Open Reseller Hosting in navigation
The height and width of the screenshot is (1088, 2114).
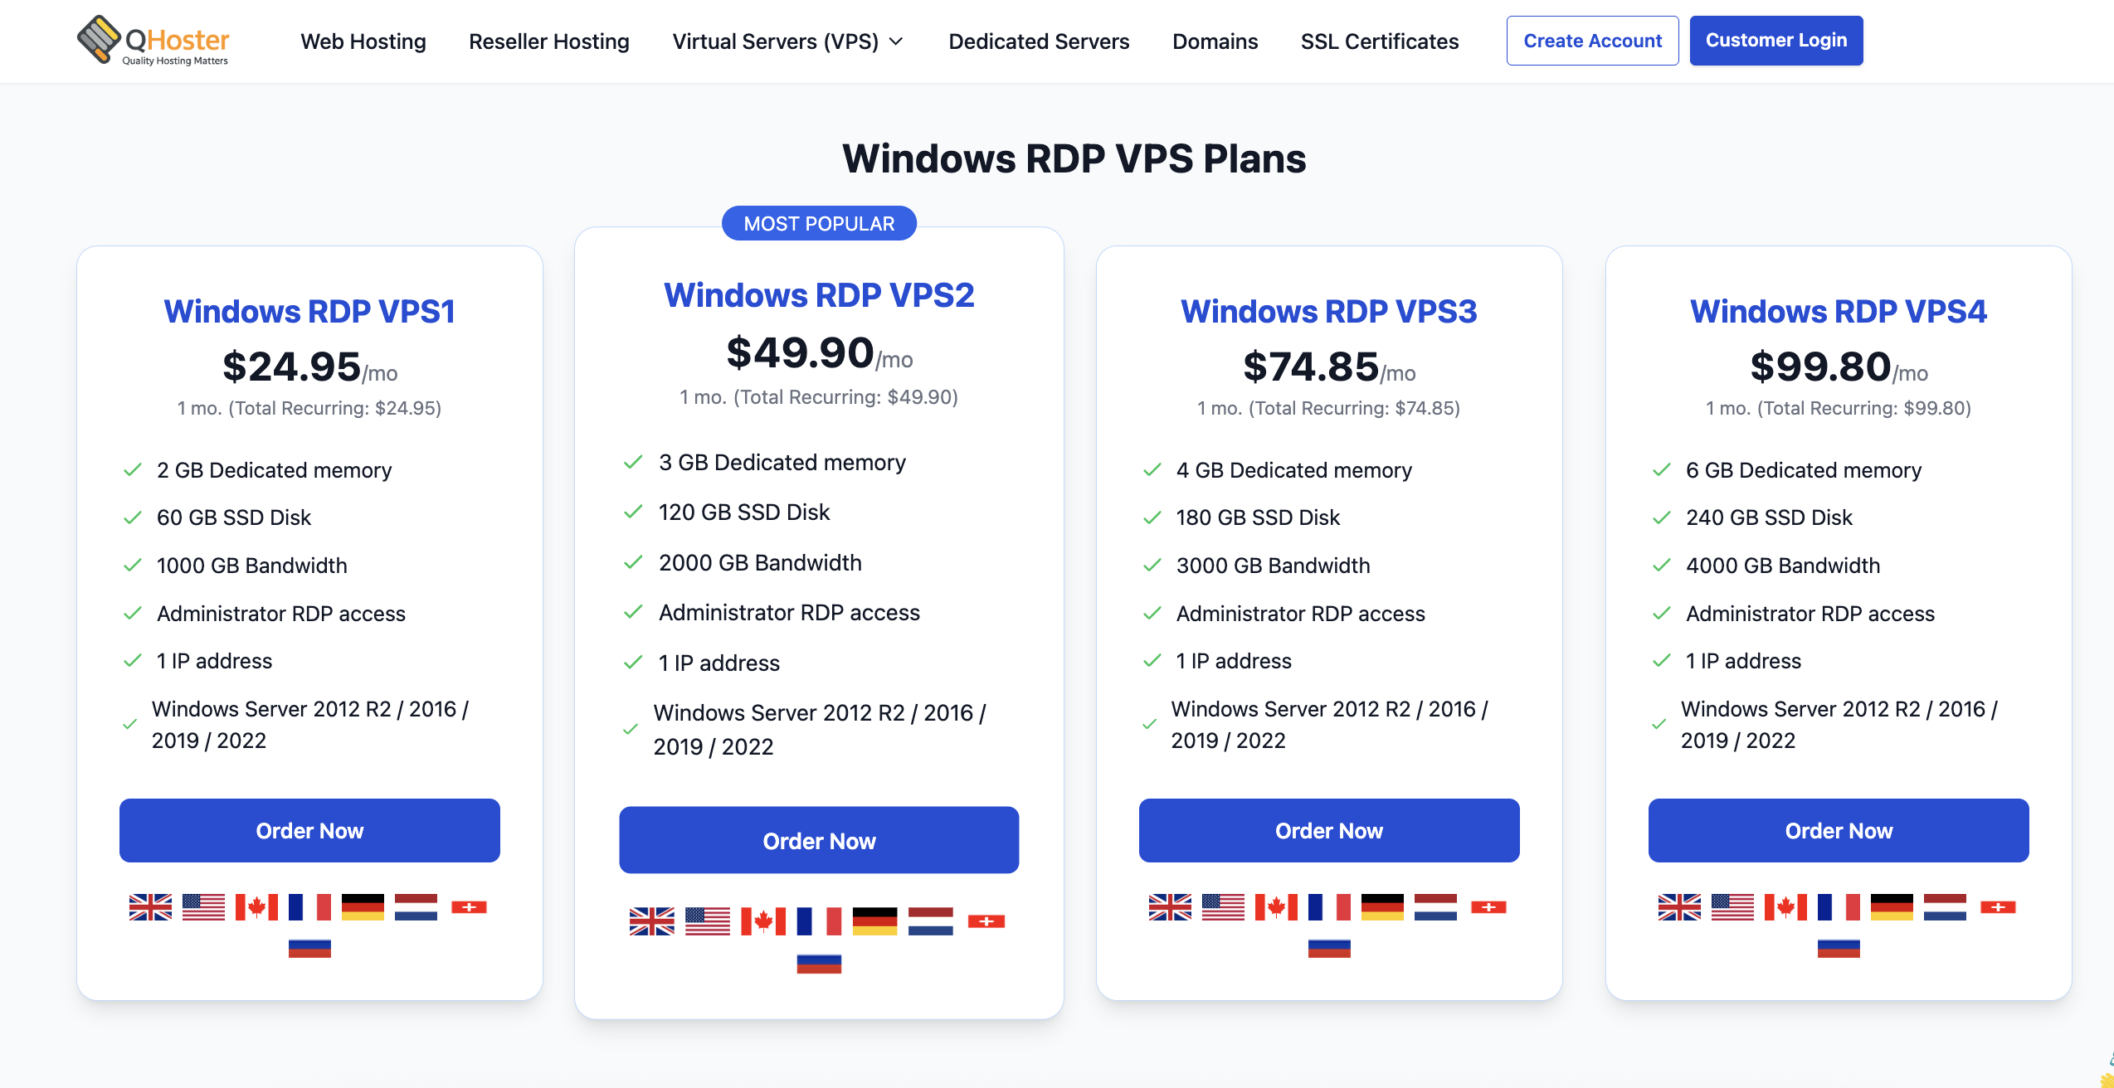click(x=549, y=41)
